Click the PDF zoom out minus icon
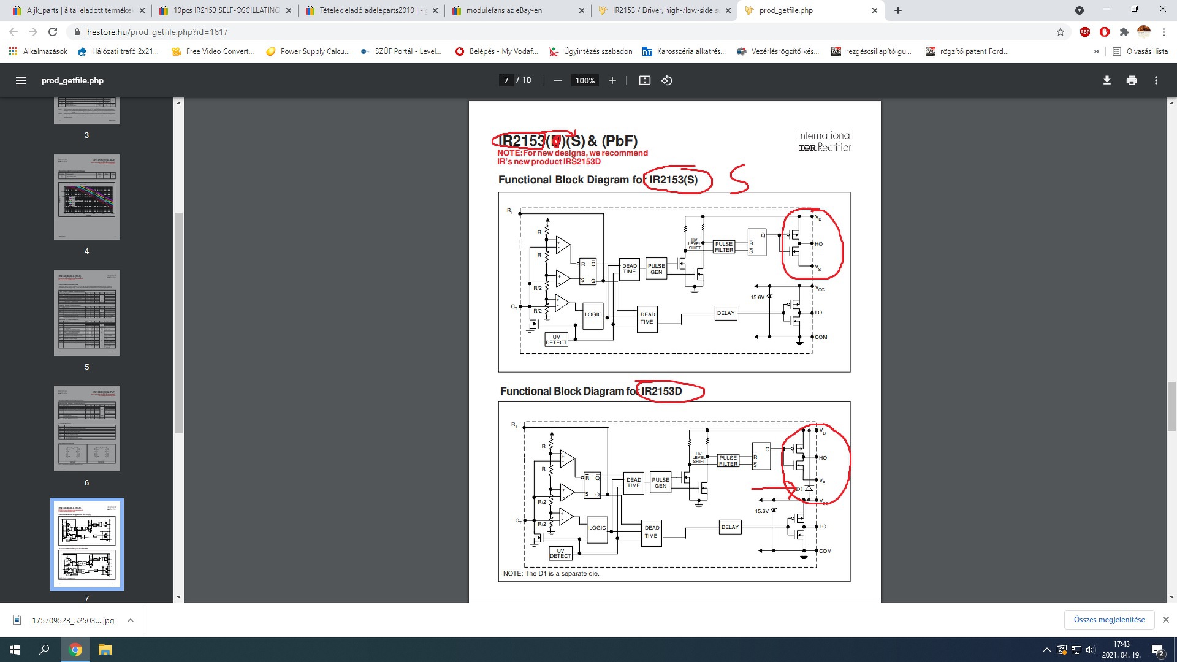This screenshot has width=1177, height=662. 557,80
